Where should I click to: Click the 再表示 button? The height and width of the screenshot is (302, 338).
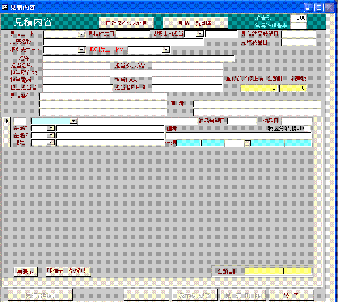pyautogui.click(x=25, y=272)
